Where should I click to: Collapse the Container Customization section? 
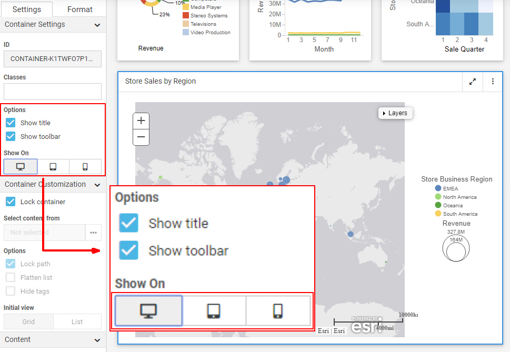pyautogui.click(x=97, y=185)
